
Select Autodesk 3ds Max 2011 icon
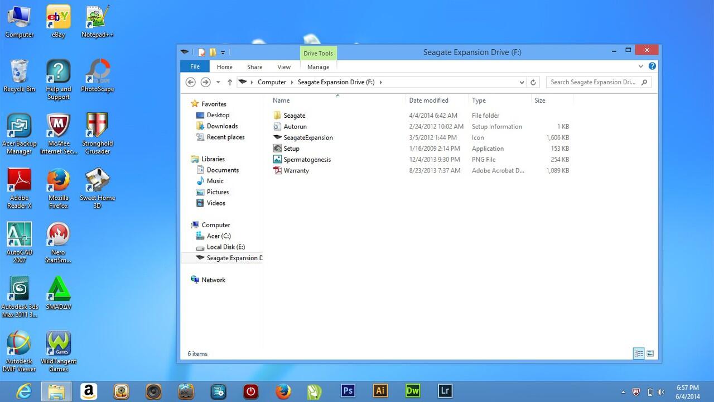[19, 297]
